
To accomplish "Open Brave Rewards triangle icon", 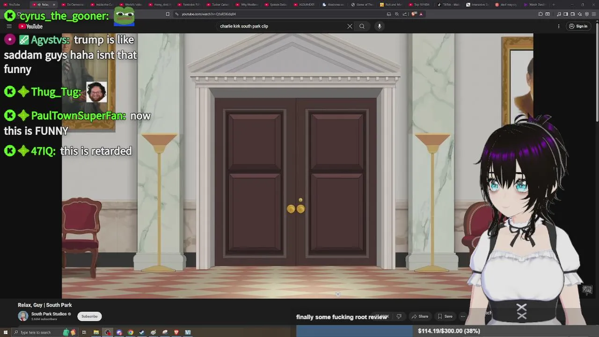I will tap(421, 14).
